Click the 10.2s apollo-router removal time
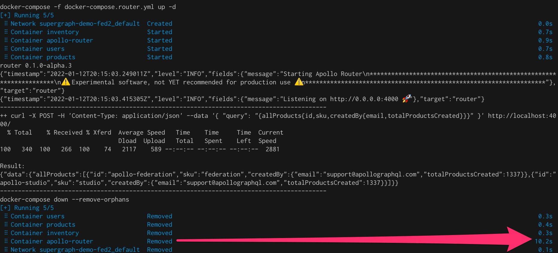The height and width of the screenshot is (253, 558). 543,241
